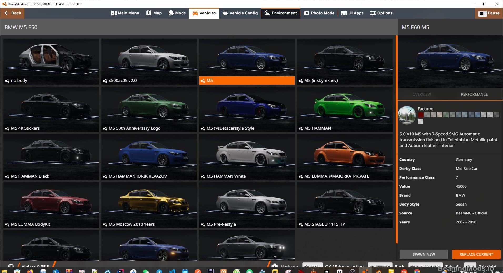Pick the dark red Factory color swatch
This screenshot has width=503, height=273.
coord(421,115)
